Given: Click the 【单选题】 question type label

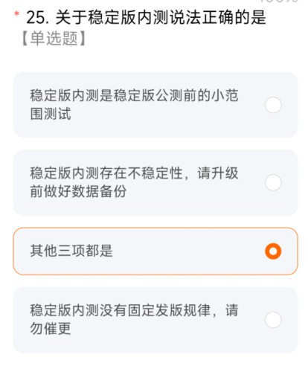Looking at the screenshot, I should tap(54, 39).
